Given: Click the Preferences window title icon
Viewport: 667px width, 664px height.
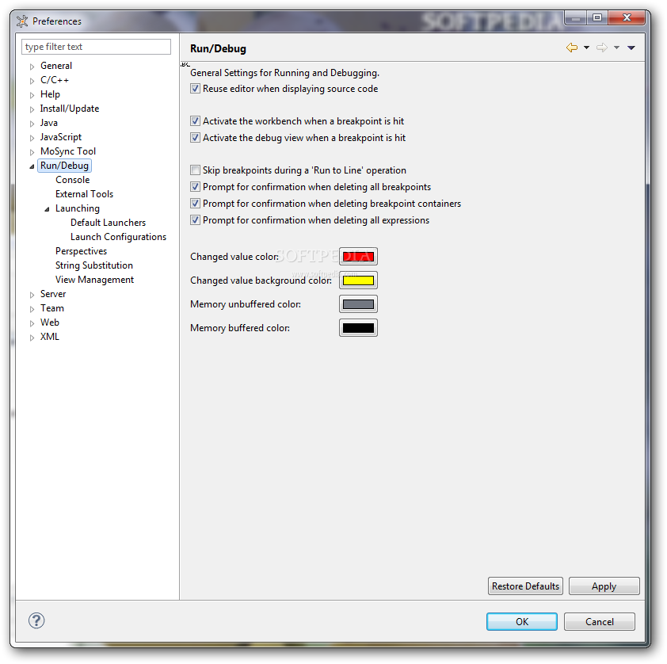Looking at the screenshot, I should pyautogui.click(x=22, y=21).
